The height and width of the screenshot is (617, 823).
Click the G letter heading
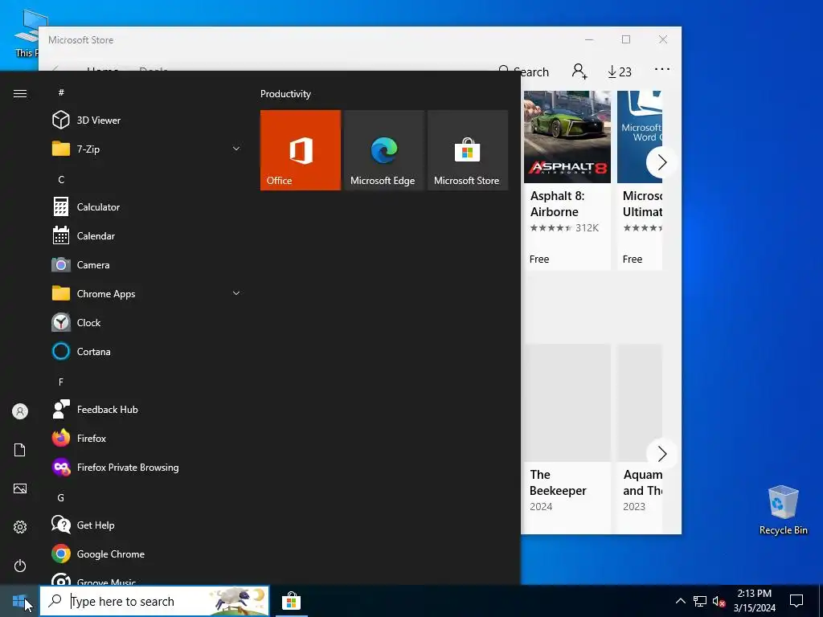click(61, 497)
